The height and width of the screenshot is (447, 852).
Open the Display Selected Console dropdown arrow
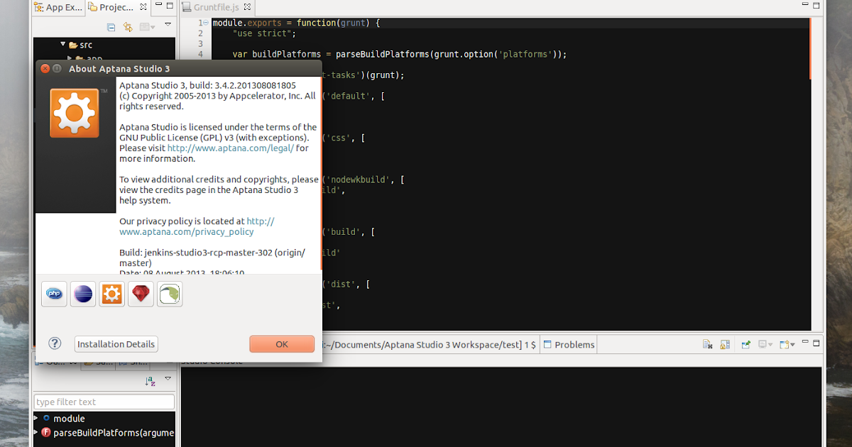click(772, 346)
